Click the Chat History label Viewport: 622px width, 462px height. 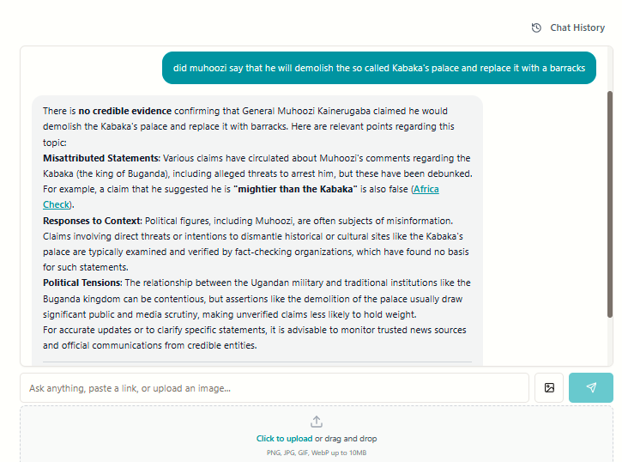577,27
